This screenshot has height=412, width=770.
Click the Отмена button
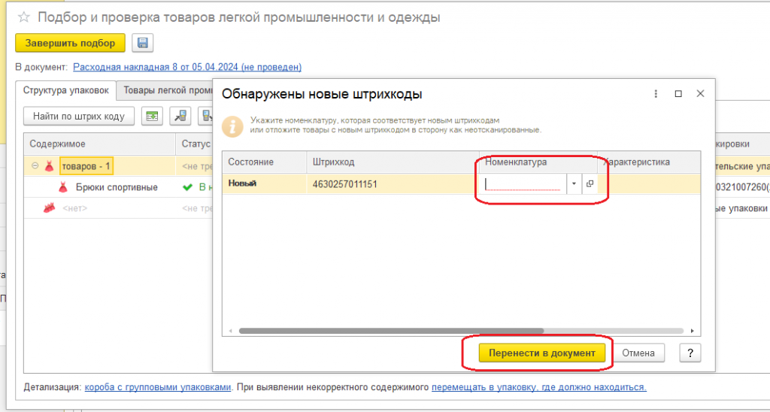coord(638,353)
